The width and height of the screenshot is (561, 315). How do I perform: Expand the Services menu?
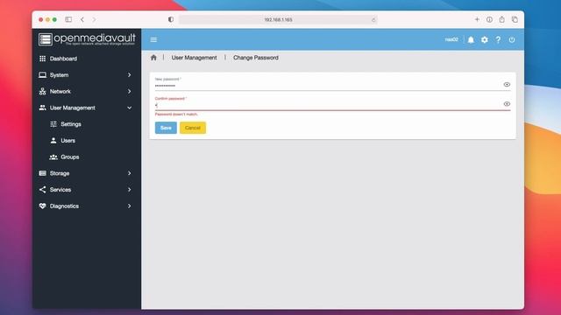(x=86, y=190)
